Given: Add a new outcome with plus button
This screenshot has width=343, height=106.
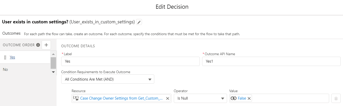Looking at the screenshot, I should coord(46,45).
